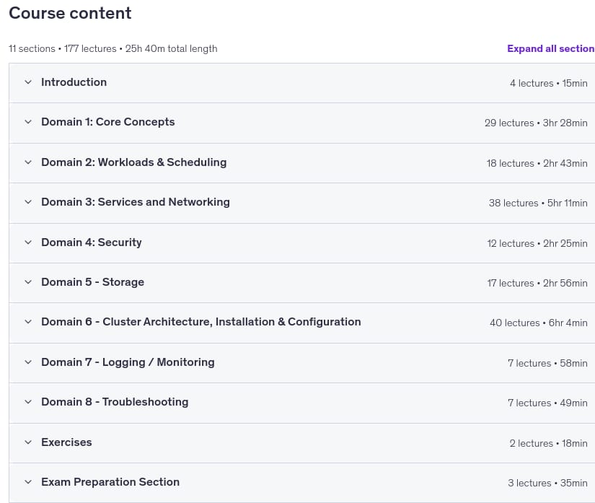Expand Domain 1: Core Concepts chevron
The width and height of the screenshot is (595, 503).
[x=28, y=122]
